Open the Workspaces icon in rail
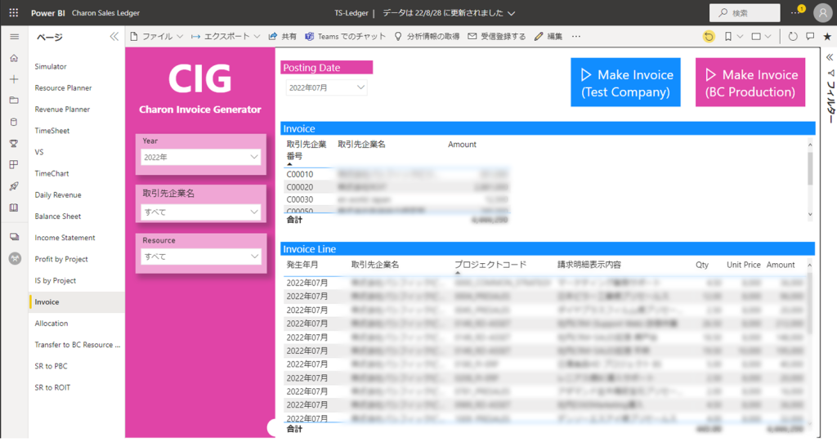This screenshot has width=837, height=442. click(x=15, y=236)
